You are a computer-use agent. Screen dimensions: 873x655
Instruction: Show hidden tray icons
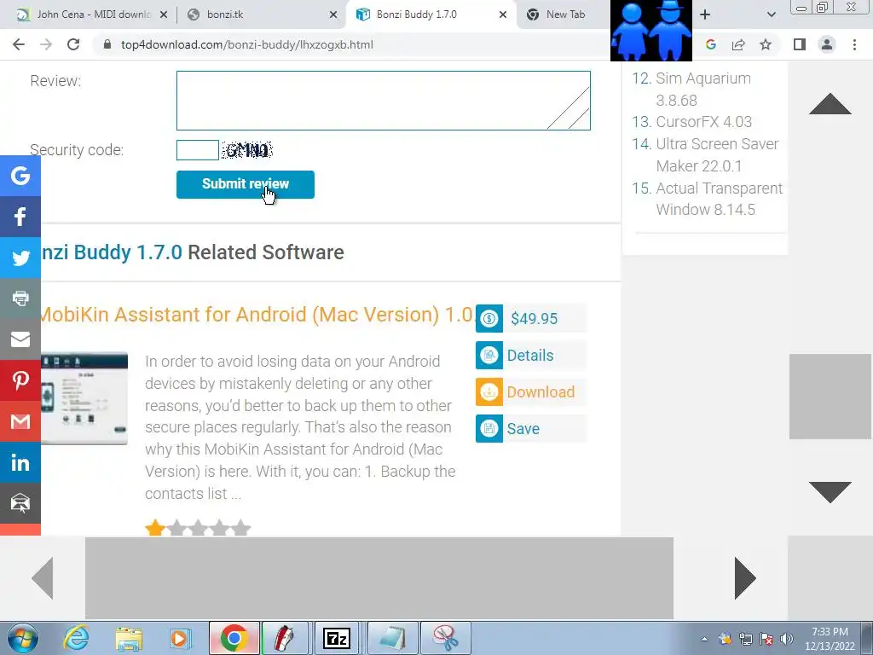point(705,639)
